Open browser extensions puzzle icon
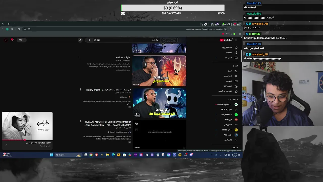323x182 pixels. pos(19,29)
